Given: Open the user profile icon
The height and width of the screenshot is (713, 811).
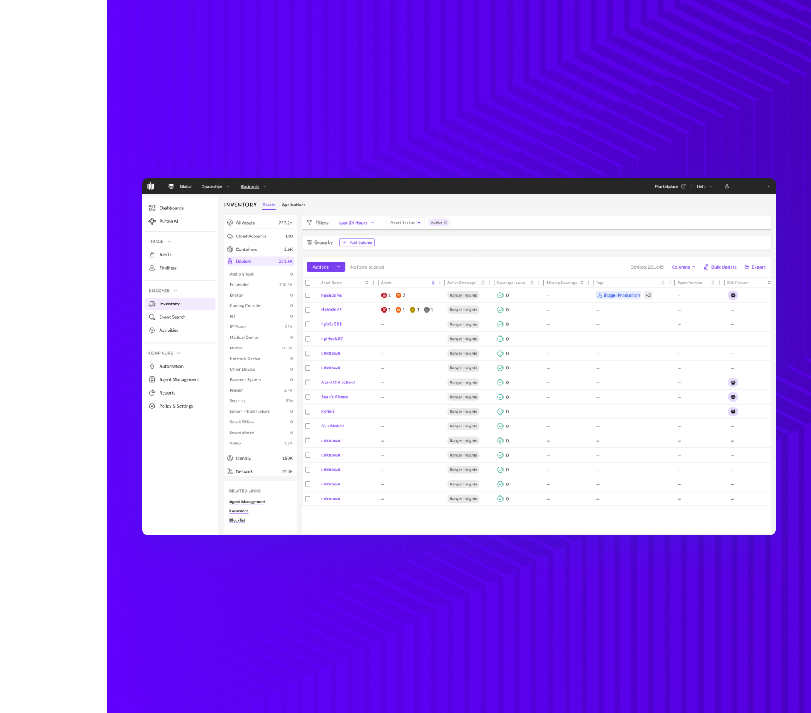Looking at the screenshot, I should (727, 186).
